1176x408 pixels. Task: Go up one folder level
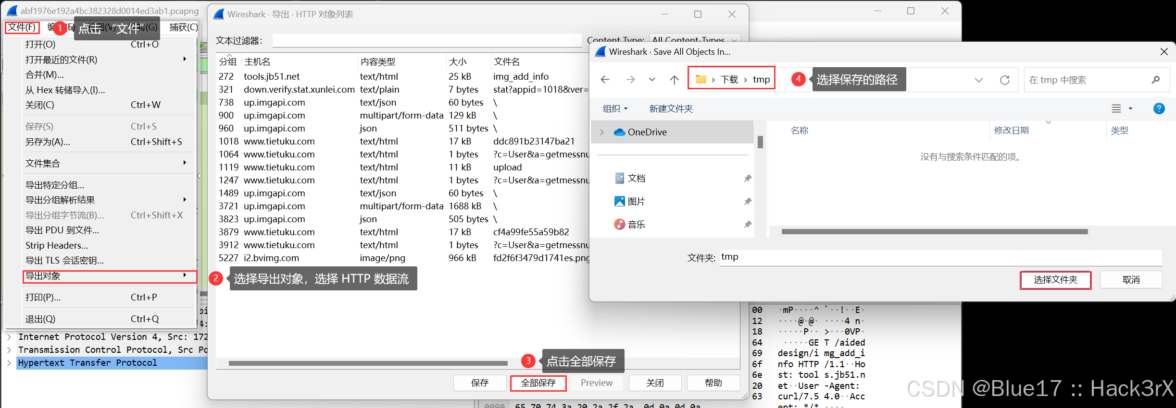(x=675, y=80)
